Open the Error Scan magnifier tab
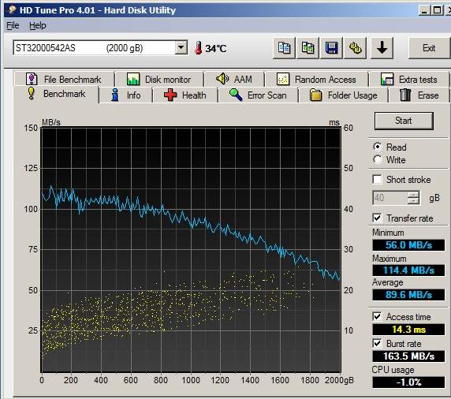This screenshot has width=451, height=399. coord(258,95)
